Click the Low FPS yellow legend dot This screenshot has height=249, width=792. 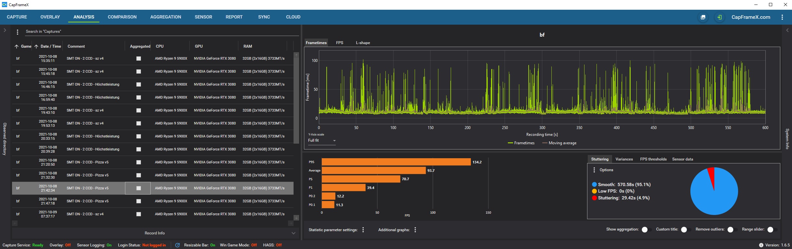(x=594, y=191)
